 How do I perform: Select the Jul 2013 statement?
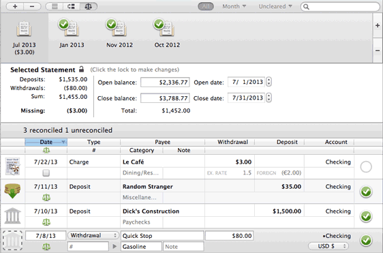click(24, 38)
